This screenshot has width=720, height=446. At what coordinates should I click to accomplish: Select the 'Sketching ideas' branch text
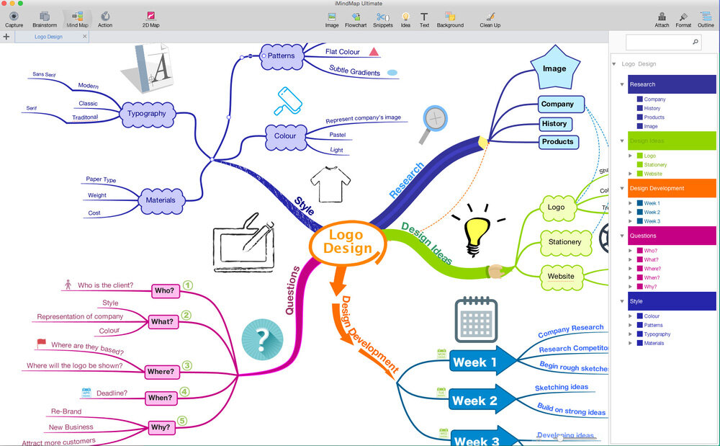tap(561, 387)
